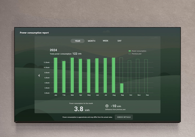Click the '10.0kwh' axis label
The width and height of the screenshot is (195, 137).
click(x=46, y=67)
